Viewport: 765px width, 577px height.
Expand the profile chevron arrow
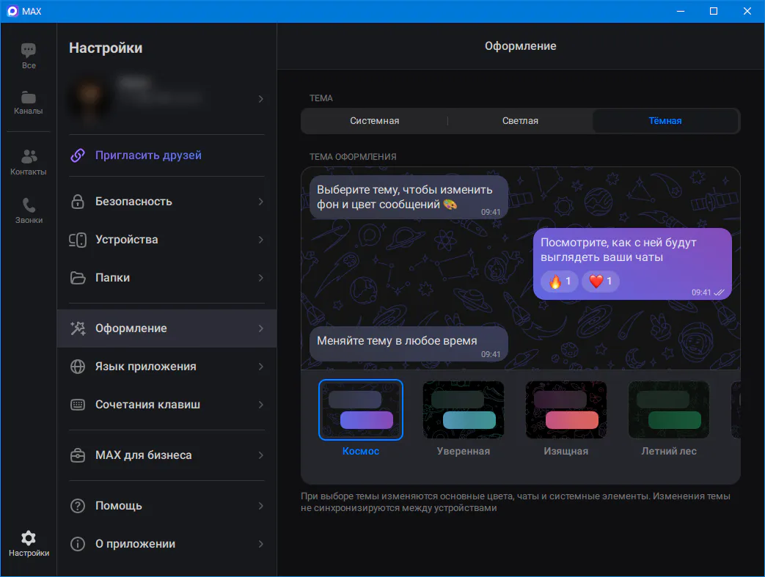[x=261, y=99]
